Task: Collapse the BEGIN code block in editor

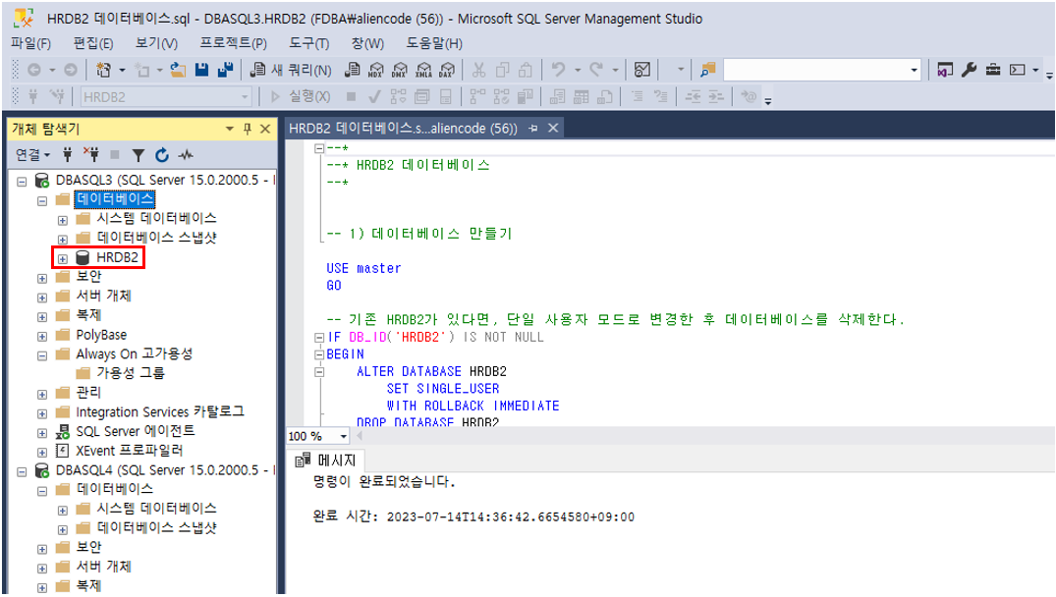Action: pyautogui.click(x=319, y=354)
